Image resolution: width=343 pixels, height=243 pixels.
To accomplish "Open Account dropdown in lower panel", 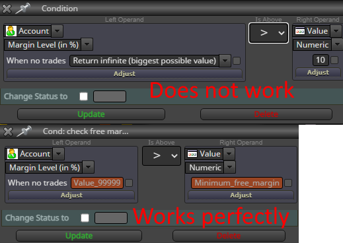I will click(59, 154).
